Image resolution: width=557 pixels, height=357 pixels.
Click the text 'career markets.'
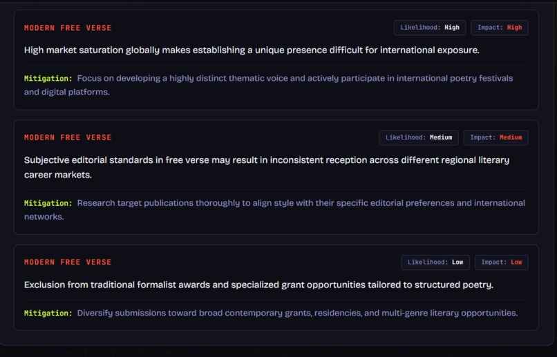point(58,175)
